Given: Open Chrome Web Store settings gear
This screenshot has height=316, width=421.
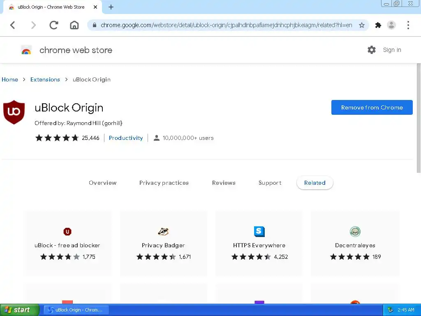Looking at the screenshot, I should (x=372, y=50).
